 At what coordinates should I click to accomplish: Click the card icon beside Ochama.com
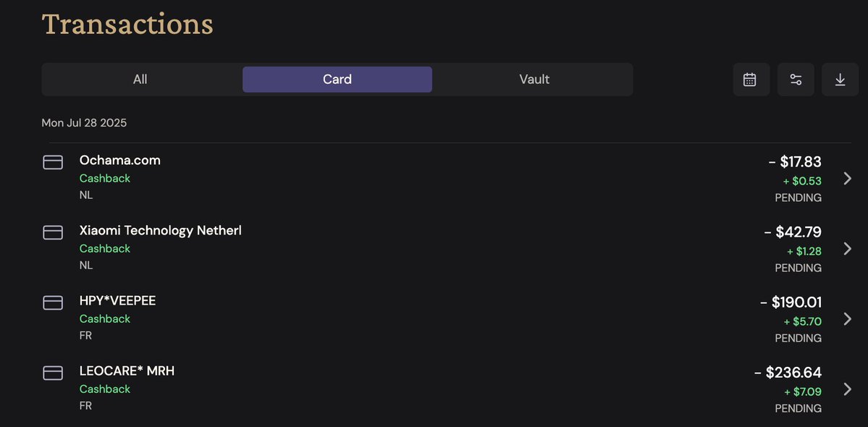[x=53, y=162]
